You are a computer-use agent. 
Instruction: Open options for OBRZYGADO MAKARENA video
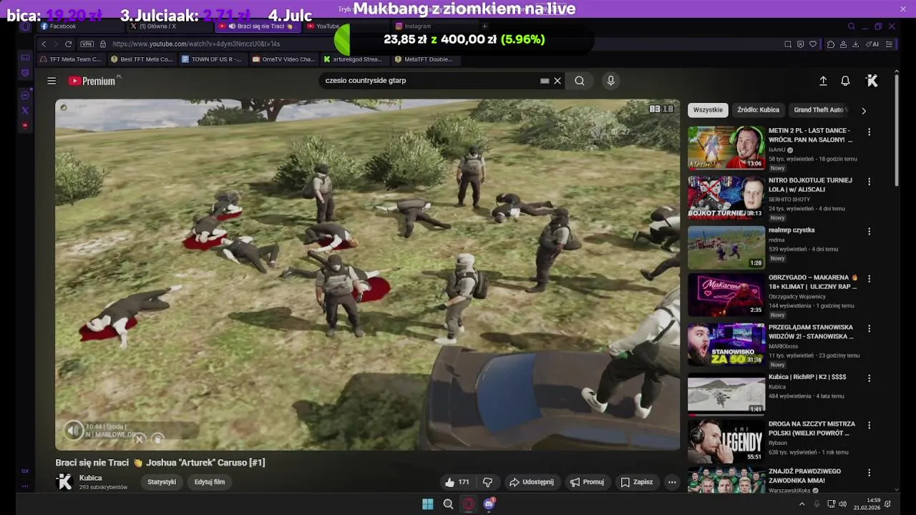click(x=869, y=279)
